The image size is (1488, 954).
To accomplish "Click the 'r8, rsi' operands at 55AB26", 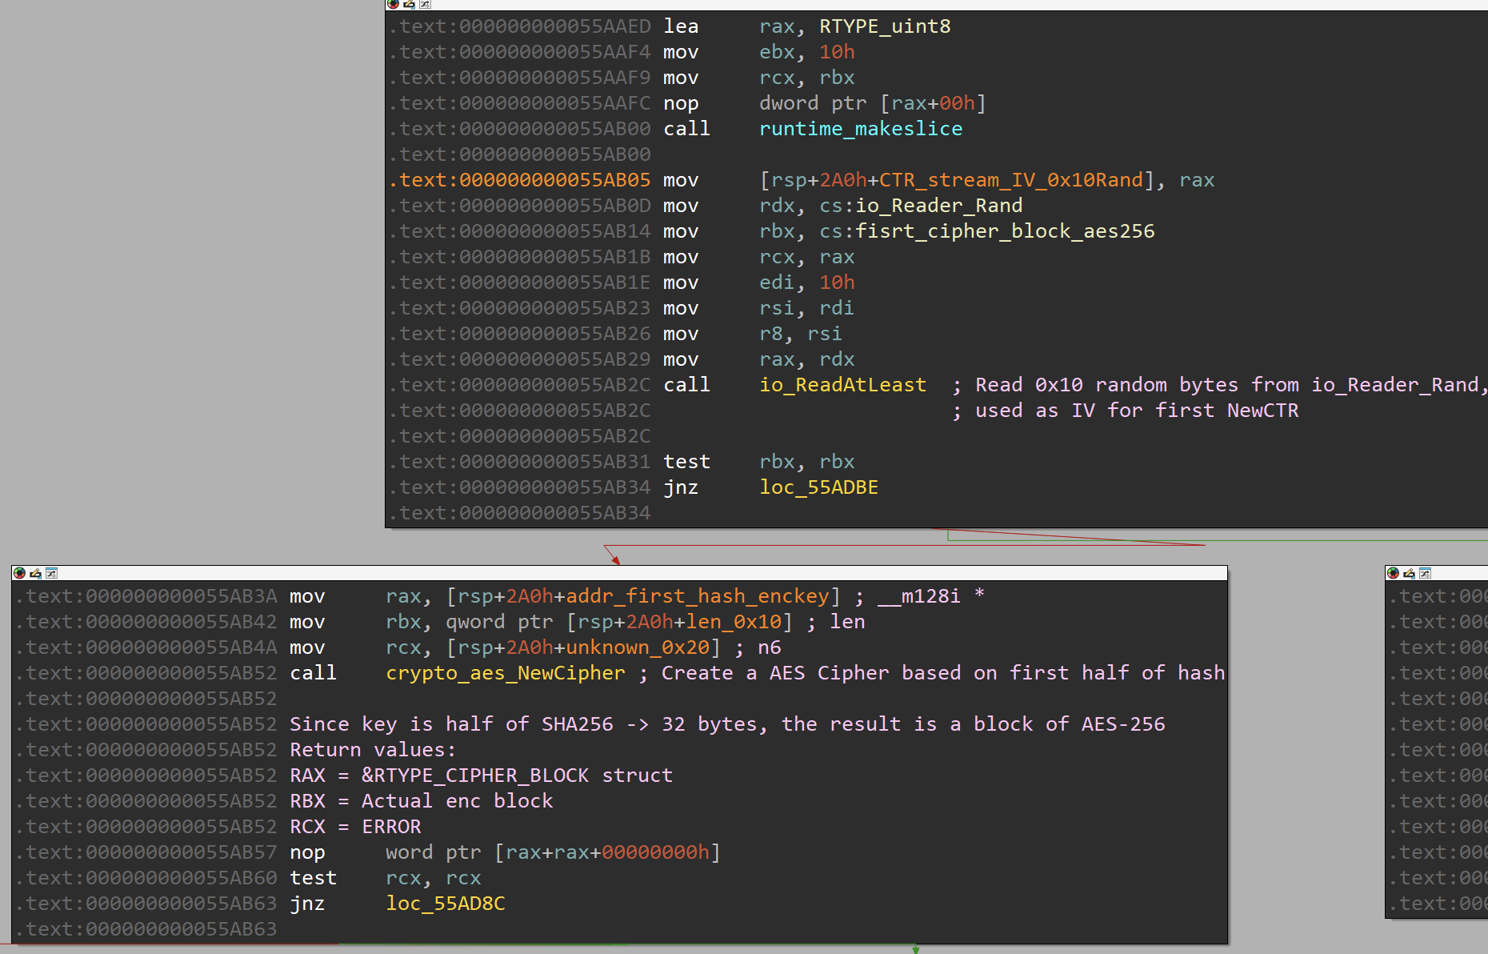I will [801, 334].
